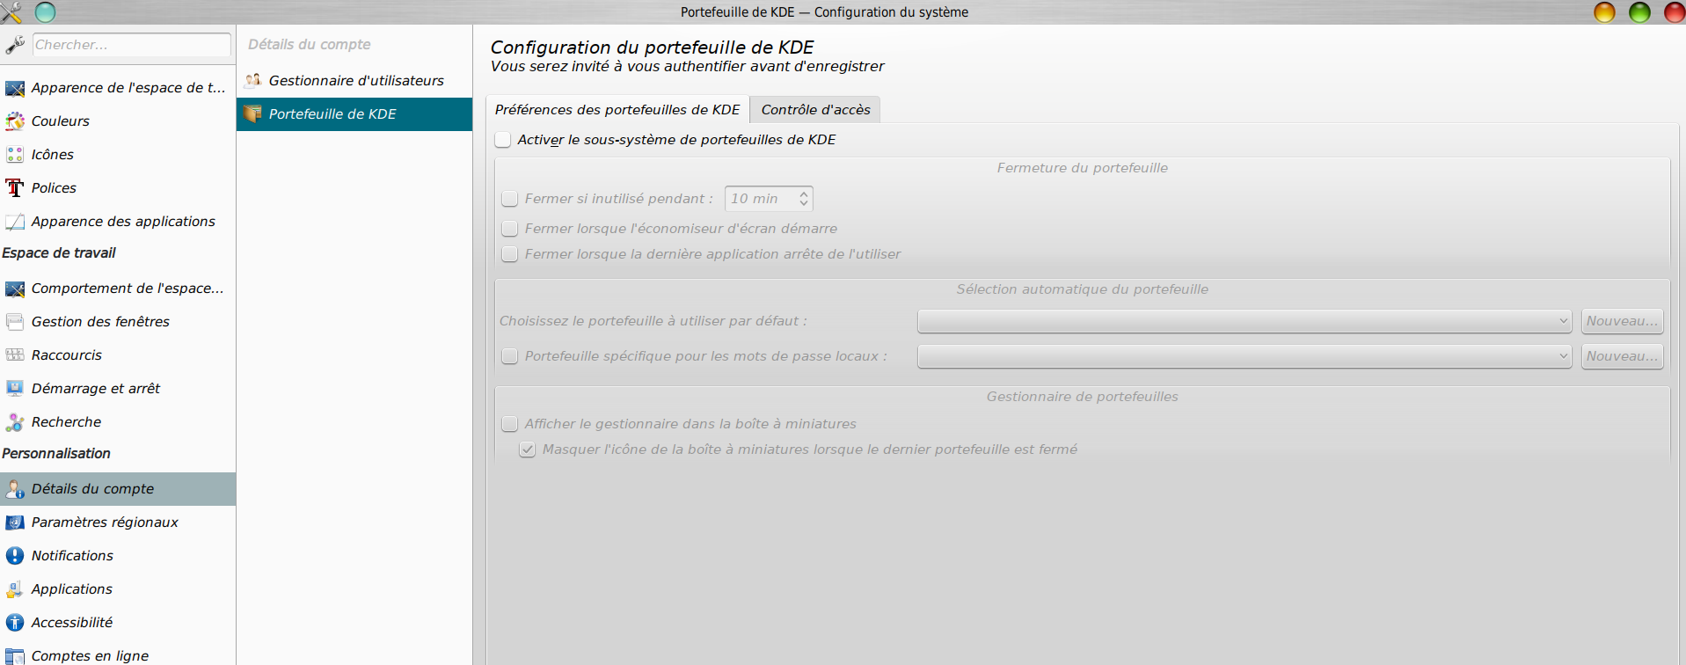The width and height of the screenshot is (1686, 665).
Task: Click the Apparence de l'espace de travail icon
Action: (15, 88)
